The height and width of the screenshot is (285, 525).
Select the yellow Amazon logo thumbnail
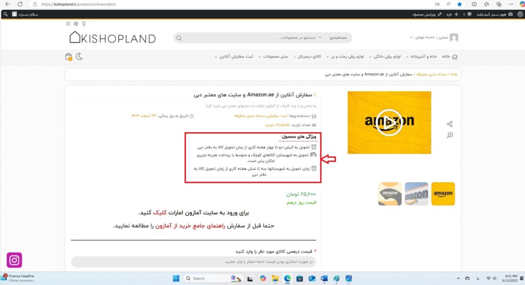(x=442, y=194)
